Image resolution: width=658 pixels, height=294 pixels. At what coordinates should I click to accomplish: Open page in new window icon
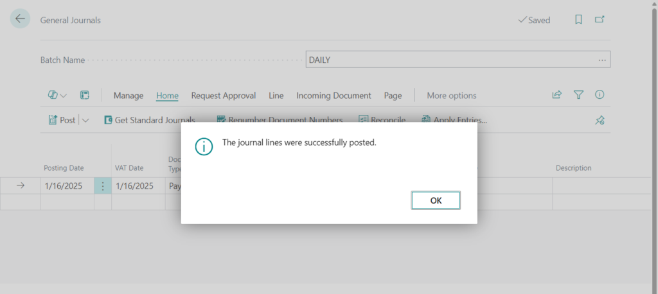(x=600, y=20)
